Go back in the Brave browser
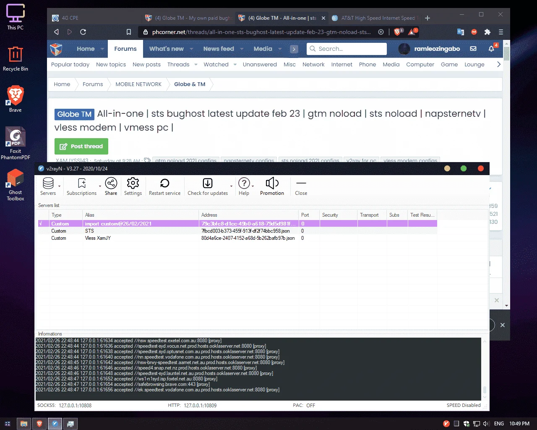Screen dimensions: 537x430 [x=56, y=32]
